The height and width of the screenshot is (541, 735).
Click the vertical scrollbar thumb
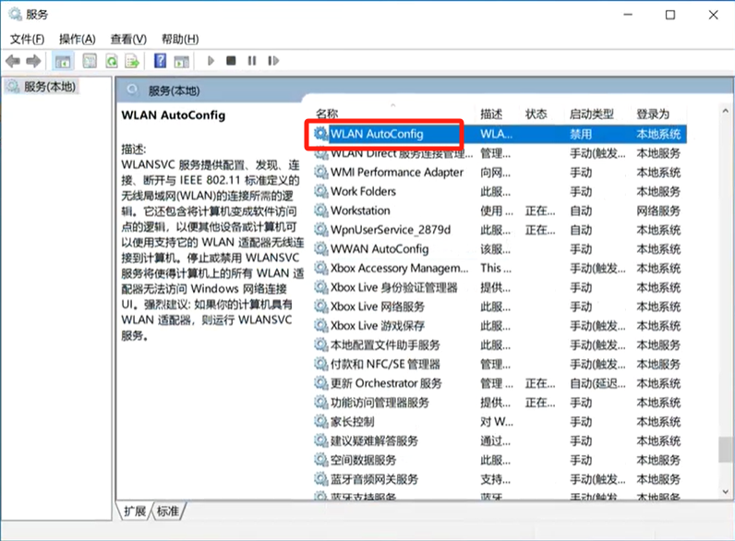coord(726,450)
